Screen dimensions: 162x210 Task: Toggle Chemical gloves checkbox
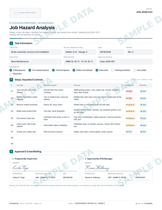click(x=54, y=70)
